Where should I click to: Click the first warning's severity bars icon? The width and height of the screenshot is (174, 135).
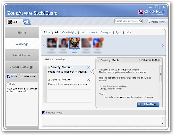point(49,67)
